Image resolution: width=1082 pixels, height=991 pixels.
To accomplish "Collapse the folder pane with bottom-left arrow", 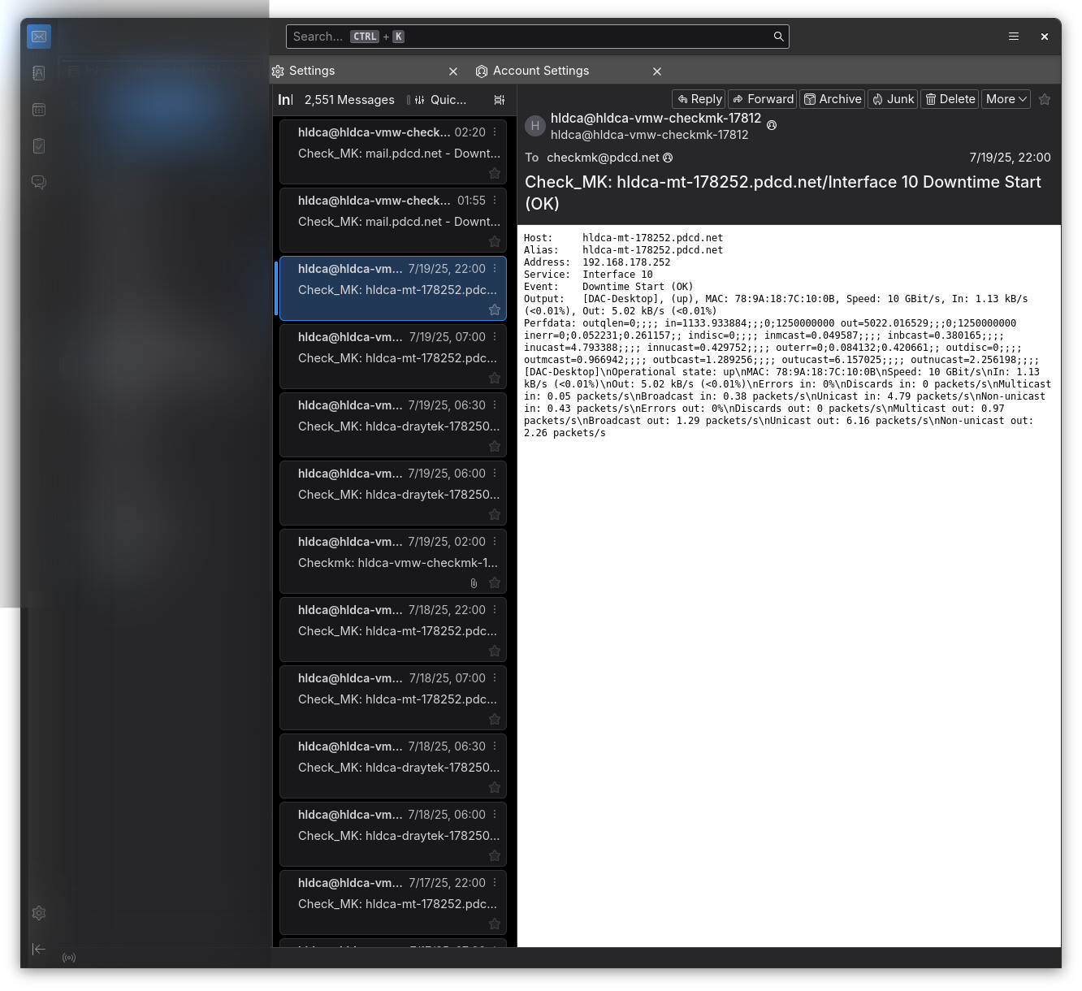I will pos(38,949).
